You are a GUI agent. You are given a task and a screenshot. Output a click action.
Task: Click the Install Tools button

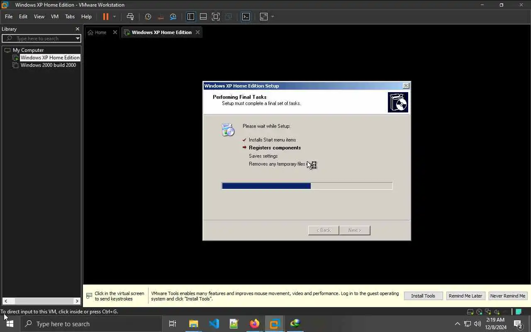pyautogui.click(x=423, y=296)
